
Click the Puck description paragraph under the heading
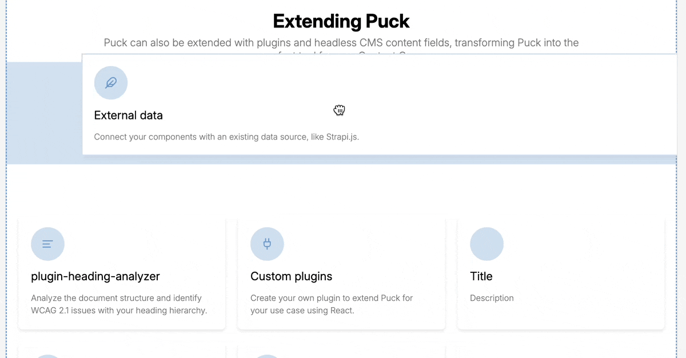[x=341, y=42]
